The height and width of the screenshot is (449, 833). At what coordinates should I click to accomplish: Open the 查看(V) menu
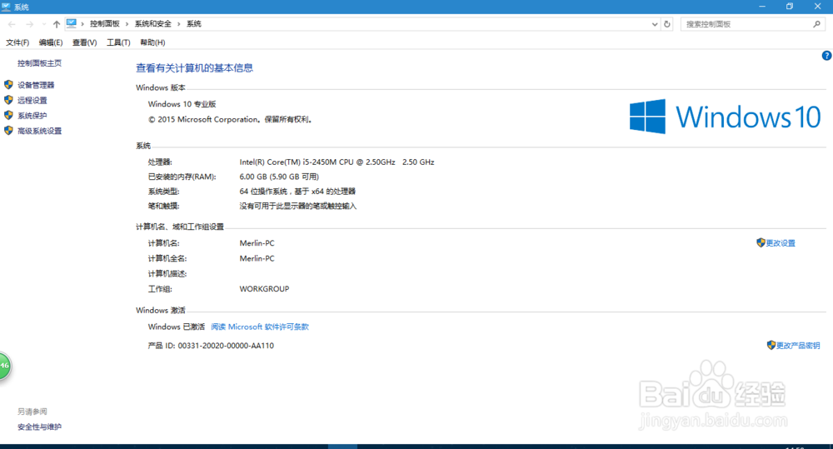pos(84,42)
